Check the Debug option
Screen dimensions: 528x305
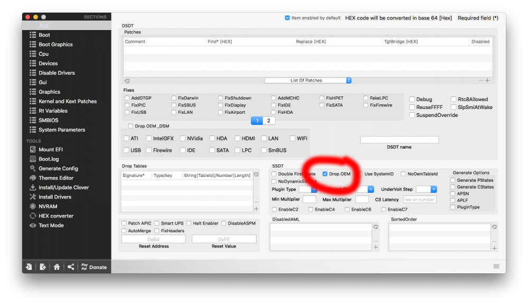click(x=412, y=99)
